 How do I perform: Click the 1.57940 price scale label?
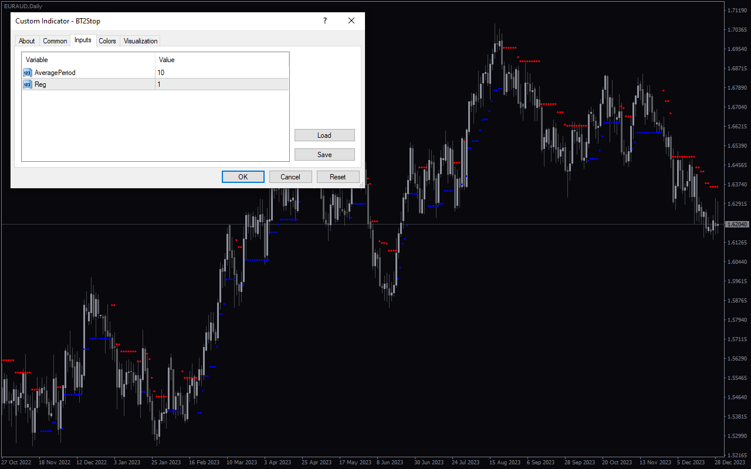click(737, 320)
